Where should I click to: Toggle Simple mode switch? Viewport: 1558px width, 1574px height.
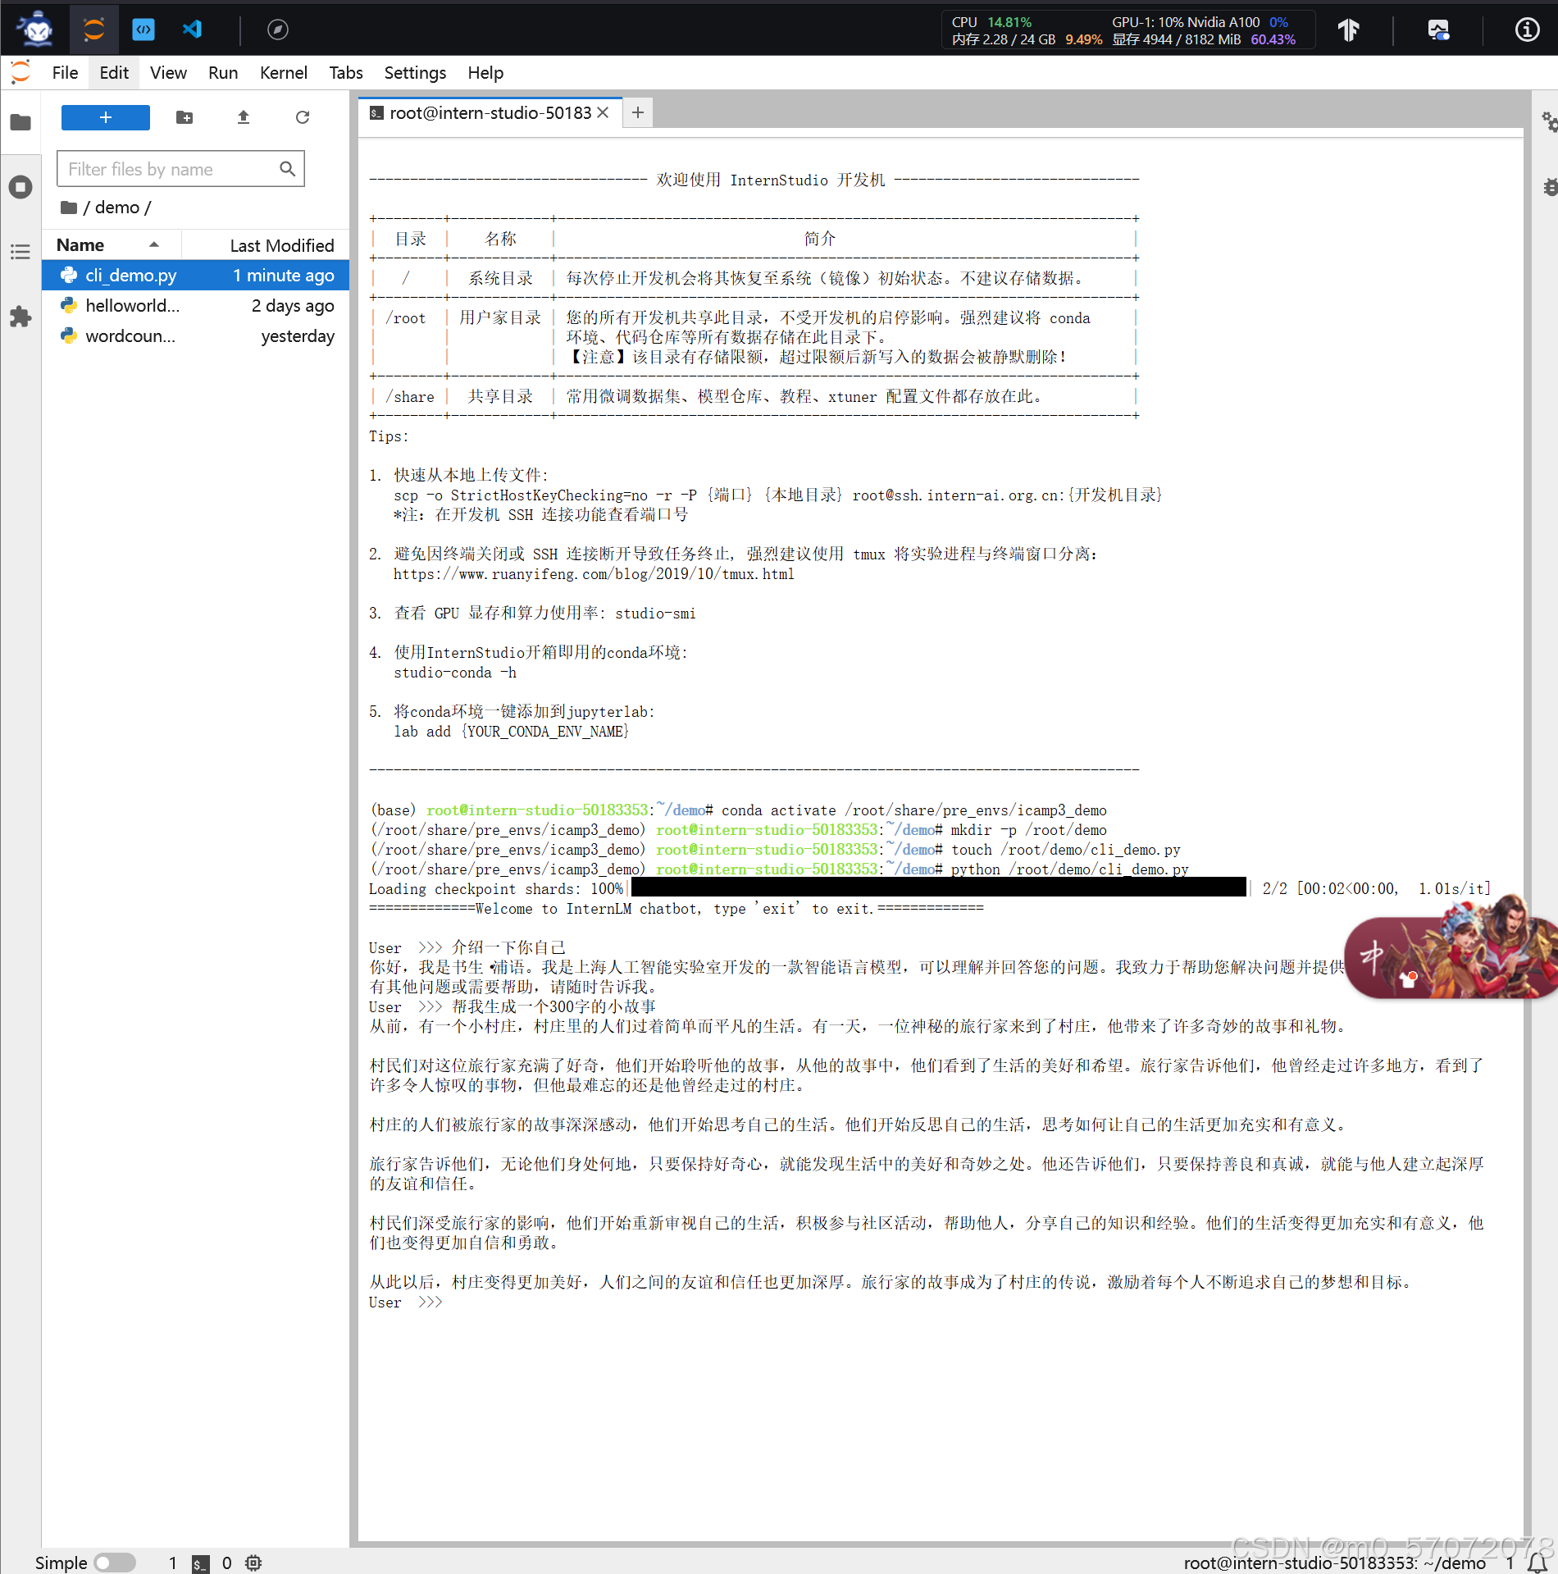tap(115, 1563)
